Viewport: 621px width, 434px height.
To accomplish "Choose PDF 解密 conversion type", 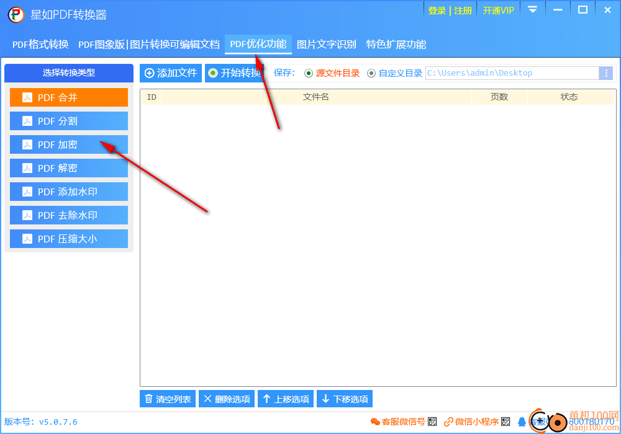I will (x=69, y=169).
